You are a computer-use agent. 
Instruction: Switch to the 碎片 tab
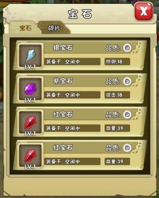pos(54,28)
